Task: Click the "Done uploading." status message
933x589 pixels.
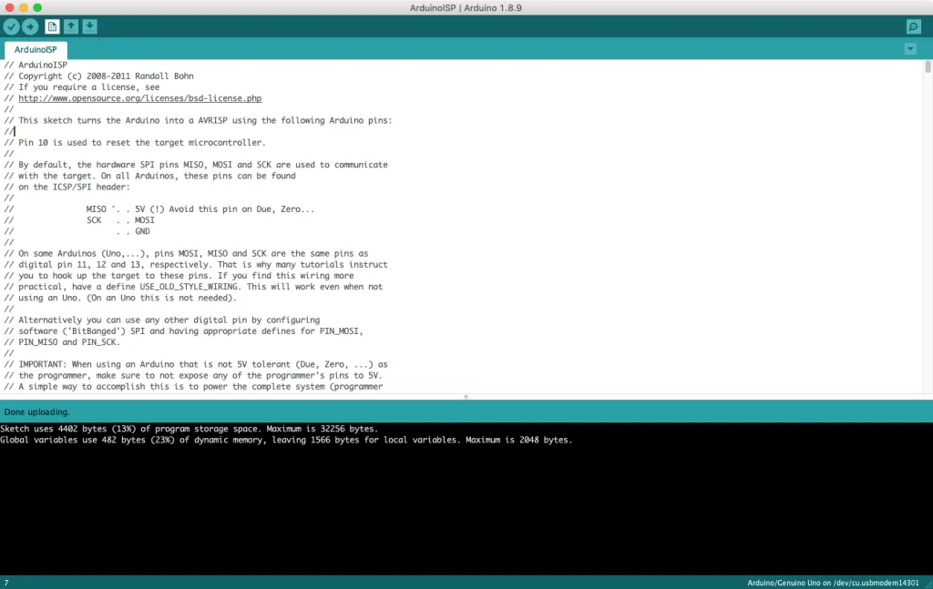Action: pyautogui.click(x=37, y=411)
